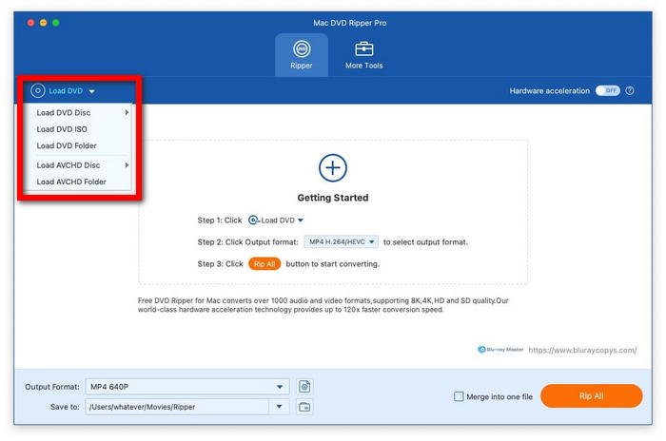
Task: Open output format settings icon
Action: tap(304, 387)
